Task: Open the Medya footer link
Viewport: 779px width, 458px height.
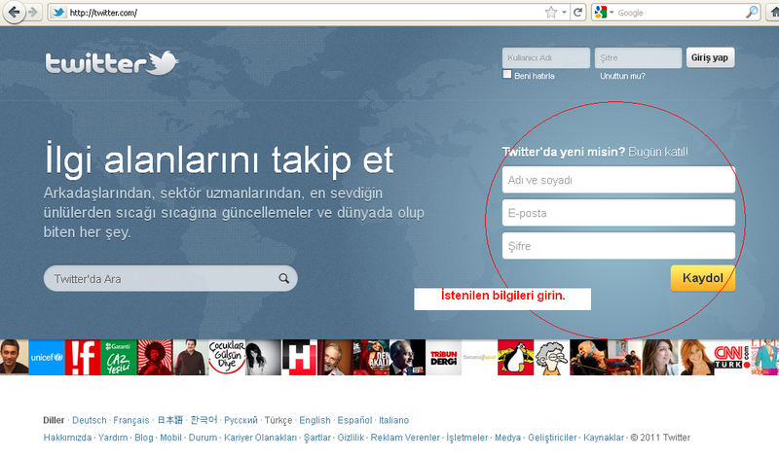Action: (507, 438)
